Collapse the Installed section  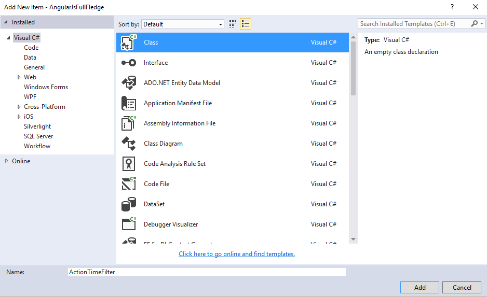[x=6, y=22]
